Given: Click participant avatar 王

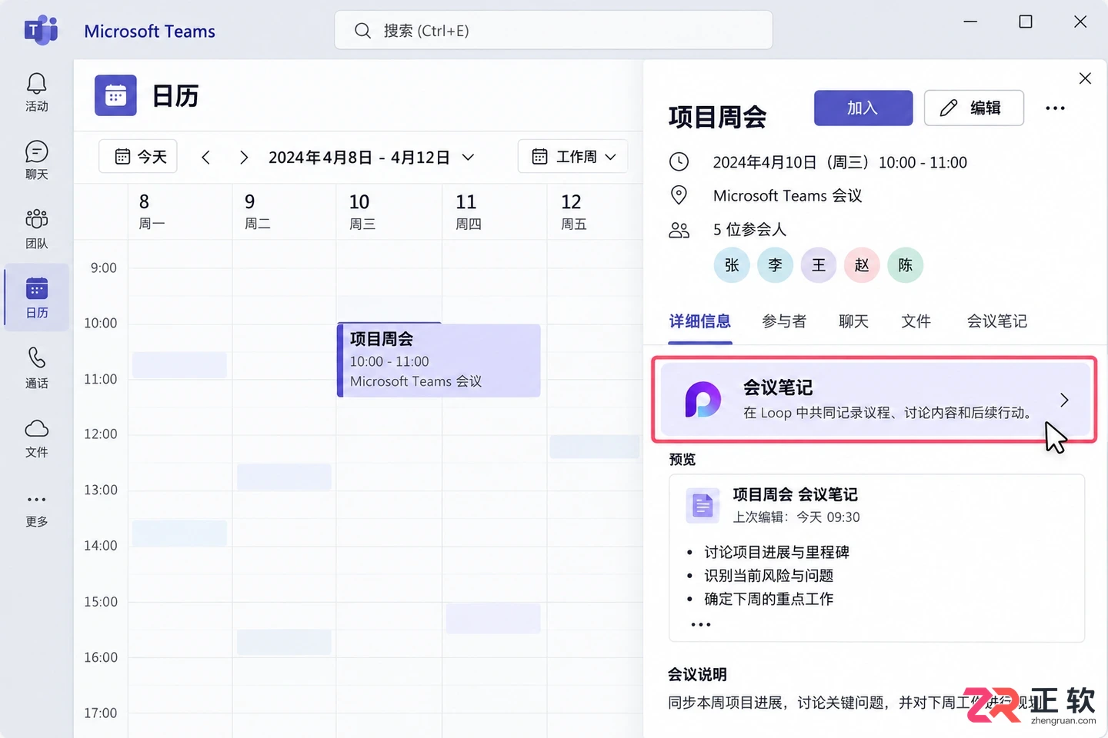Looking at the screenshot, I should pos(819,265).
